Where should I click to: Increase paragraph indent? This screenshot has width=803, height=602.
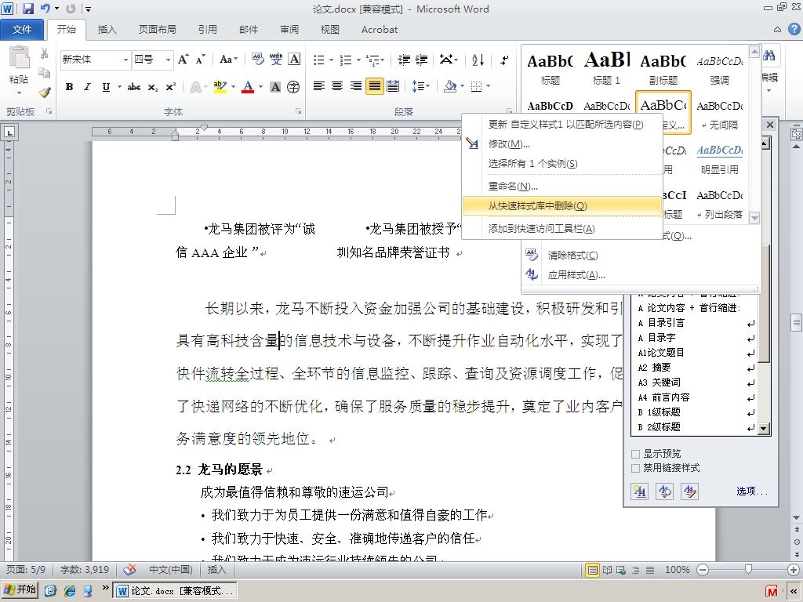(x=421, y=60)
